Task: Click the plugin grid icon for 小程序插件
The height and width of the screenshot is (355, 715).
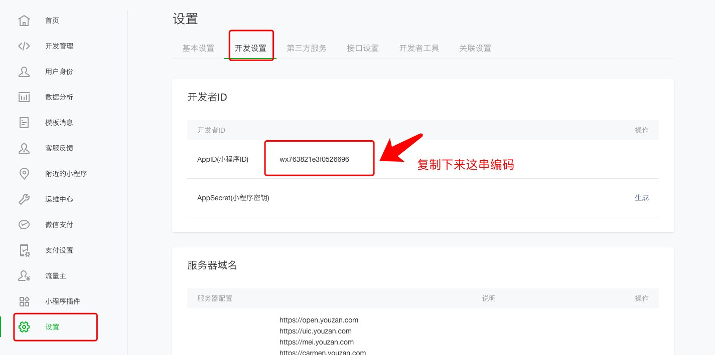Action: click(24, 301)
